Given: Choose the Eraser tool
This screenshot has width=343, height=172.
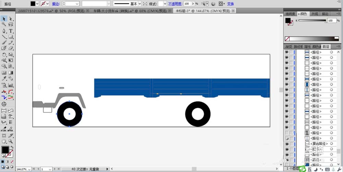Looking at the screenshot, I should coord(11,48).
